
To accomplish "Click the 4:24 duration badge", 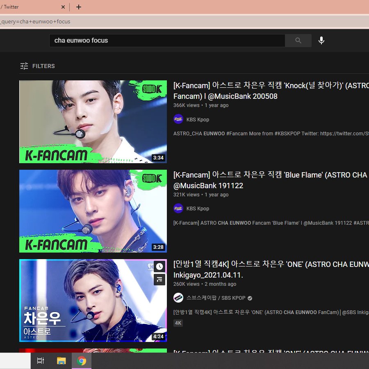I will click(158, 337).
